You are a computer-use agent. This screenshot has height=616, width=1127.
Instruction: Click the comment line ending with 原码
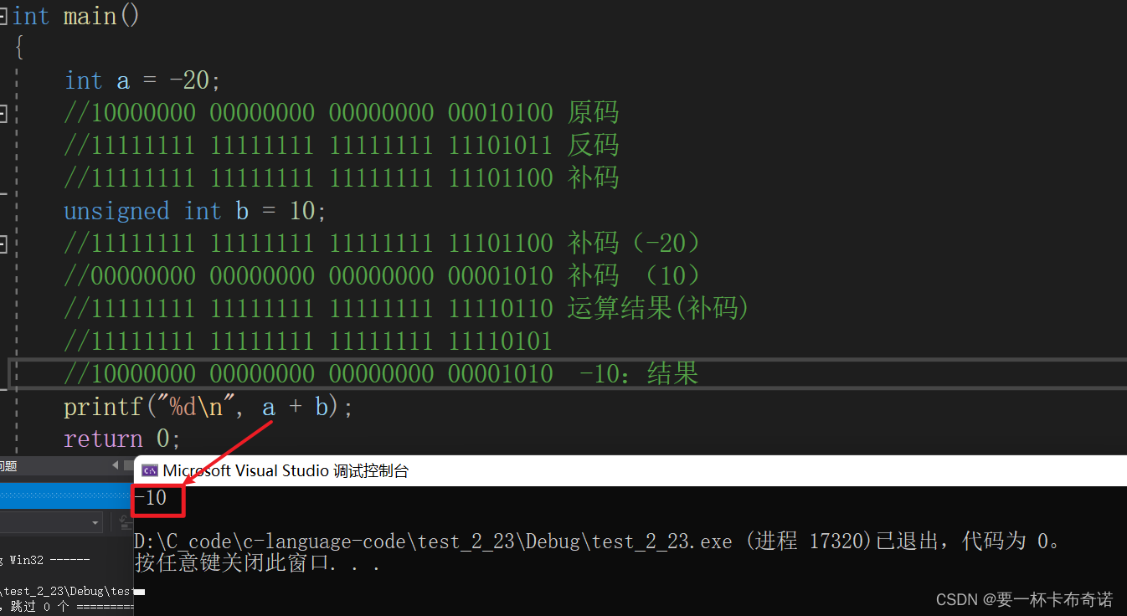pyautogui.click(x=342, y=113)
